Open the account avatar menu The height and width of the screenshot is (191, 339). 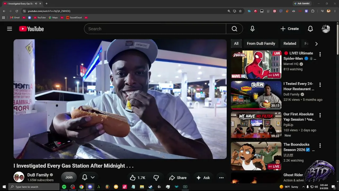tap(326, 29)
